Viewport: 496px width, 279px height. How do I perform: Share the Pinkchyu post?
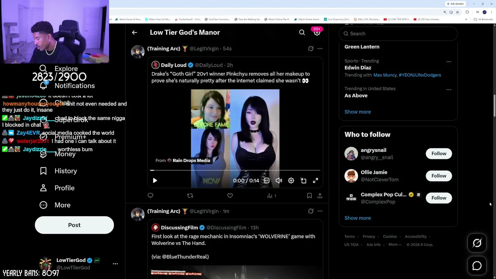[x=320, y=196]
